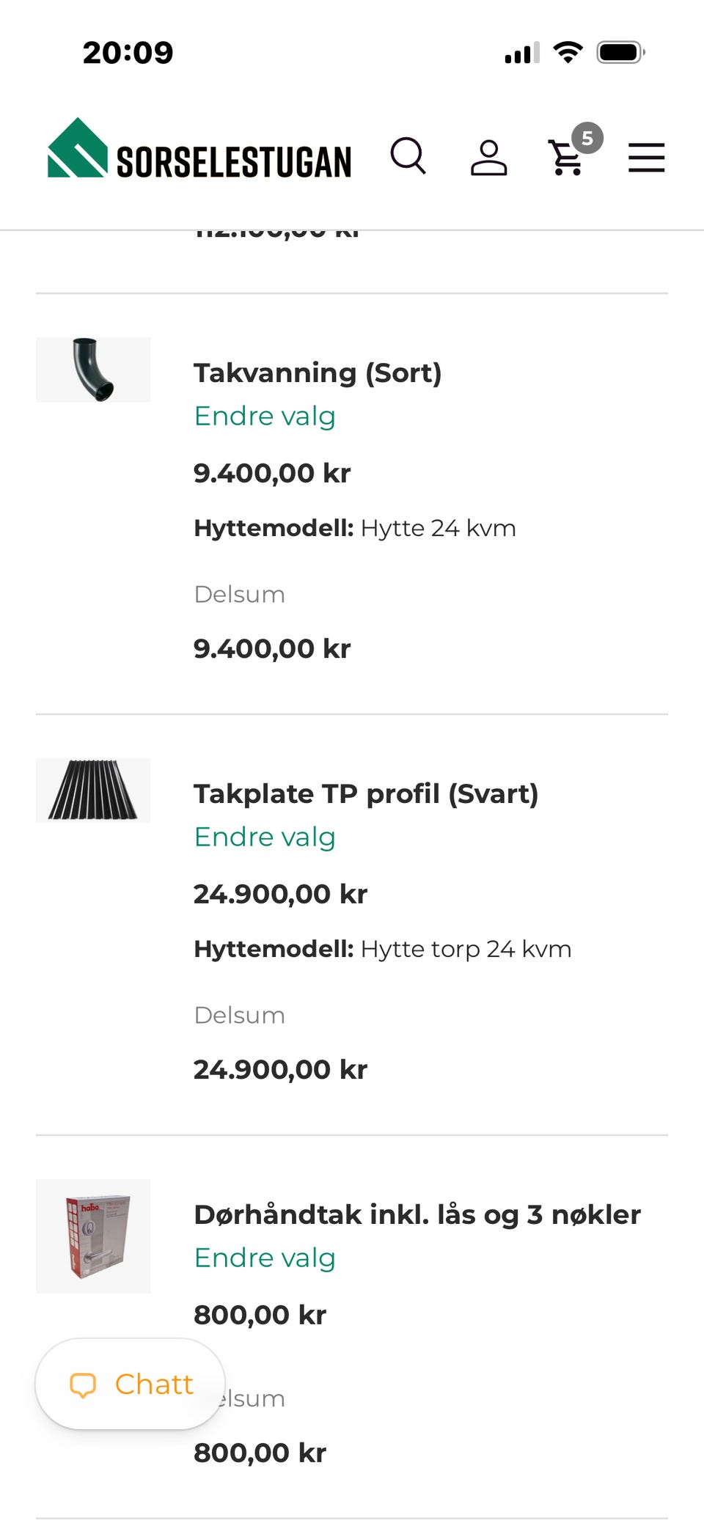The height and width of the screenshot is (1526, 704).
Task: Open the Dørhåndtak product thumbnail
Action: pyautogui.click(x=93, y=1236)
